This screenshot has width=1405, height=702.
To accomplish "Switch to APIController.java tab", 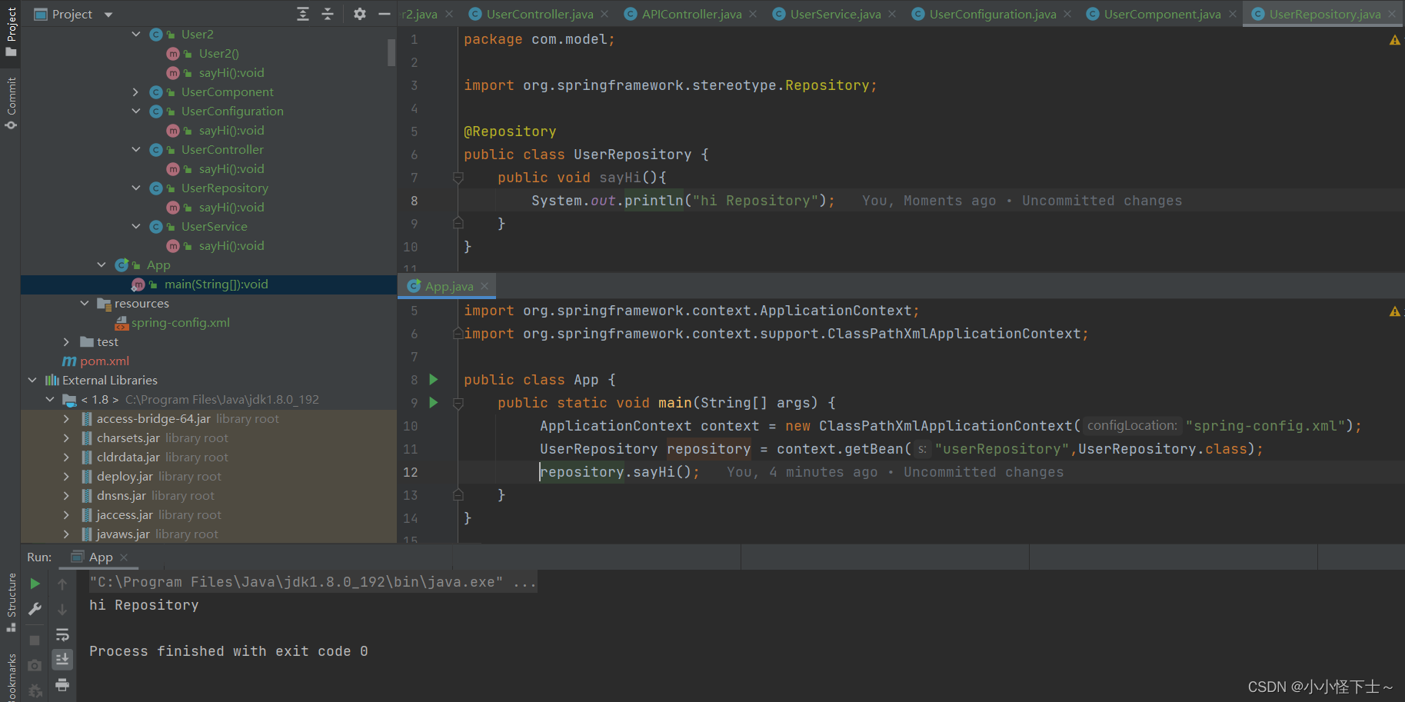I will coord(691,14).
